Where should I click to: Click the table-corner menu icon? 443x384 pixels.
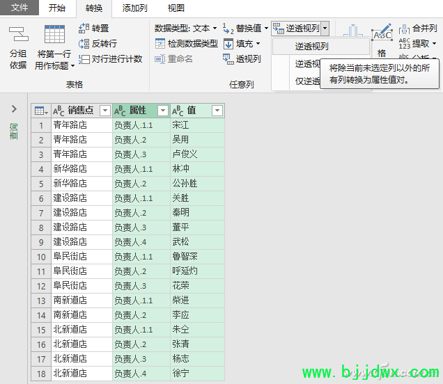[x=40, y=111]
